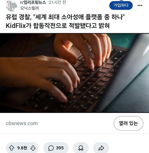Share the post with the arrow icon
Image resolution: width=149 pixels, height=153 pixels.
(x=101, y=148)
